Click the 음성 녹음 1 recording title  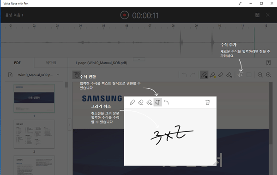pos(14,15)
